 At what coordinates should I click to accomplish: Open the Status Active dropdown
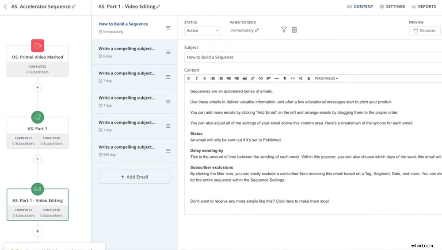click(202, 31)
